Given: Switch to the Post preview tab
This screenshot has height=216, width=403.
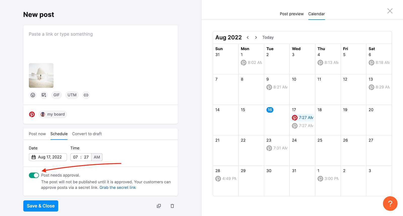Looking at the screenshot, I should pyautogui.click(x=292, y=14).
